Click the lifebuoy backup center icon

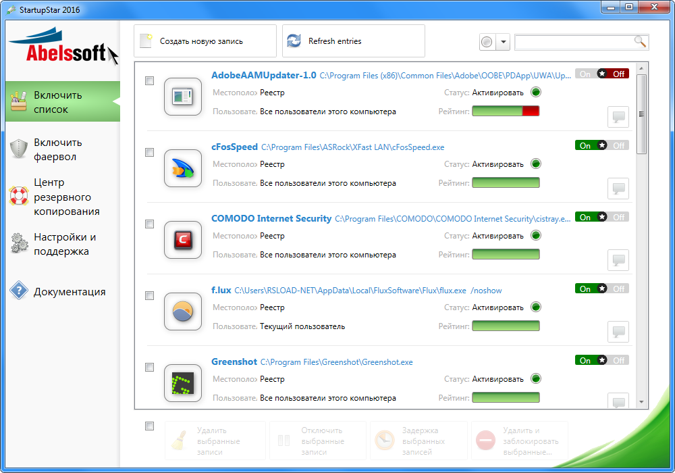pyautogui.click(x=19, y=196)
